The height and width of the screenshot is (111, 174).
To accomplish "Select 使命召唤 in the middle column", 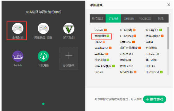I will click(126, 60).
